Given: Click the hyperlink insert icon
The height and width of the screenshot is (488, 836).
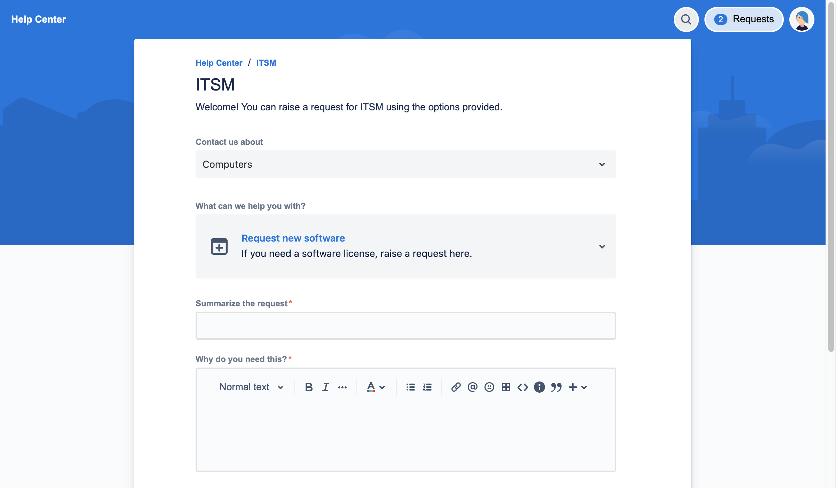Looking at the screenshot, I should [x=456, y=387].
